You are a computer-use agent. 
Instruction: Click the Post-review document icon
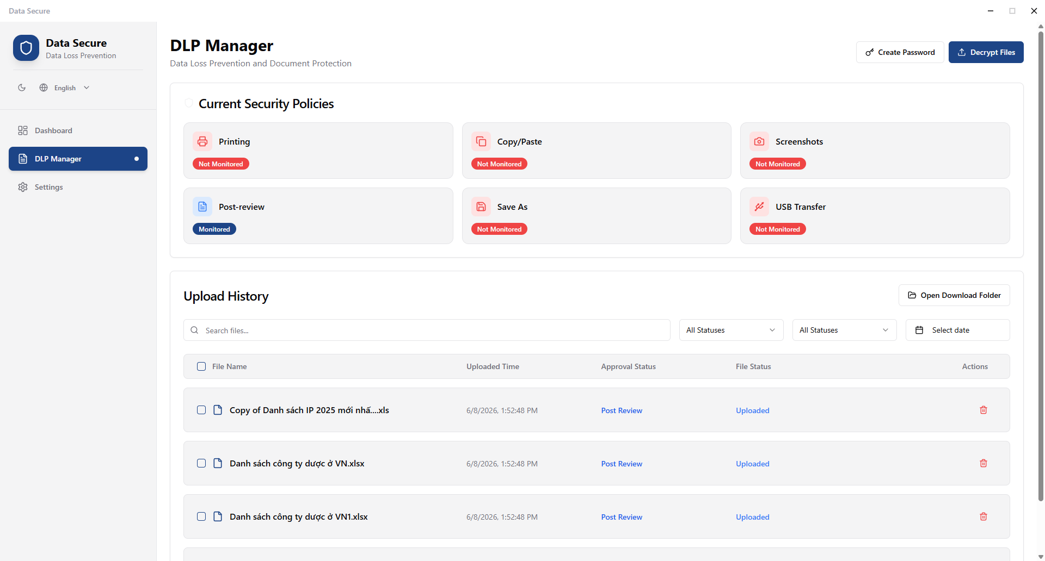[202, 207]
